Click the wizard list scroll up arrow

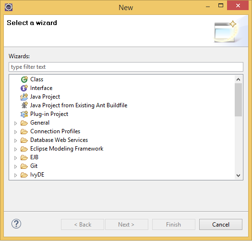(239, 79)
